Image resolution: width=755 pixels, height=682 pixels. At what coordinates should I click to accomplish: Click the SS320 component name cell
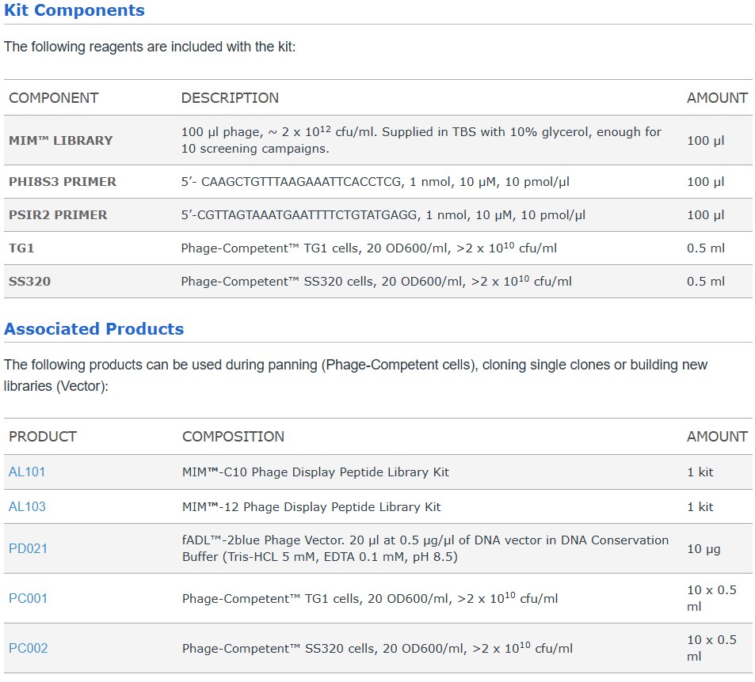(x=29, y=282)
